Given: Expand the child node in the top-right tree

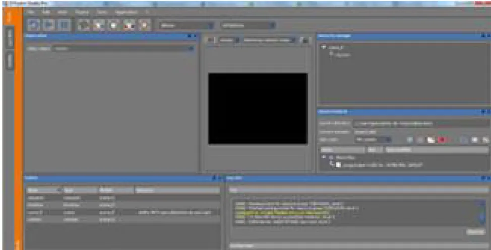Looking at the screenshot, I should coord(331,54).
